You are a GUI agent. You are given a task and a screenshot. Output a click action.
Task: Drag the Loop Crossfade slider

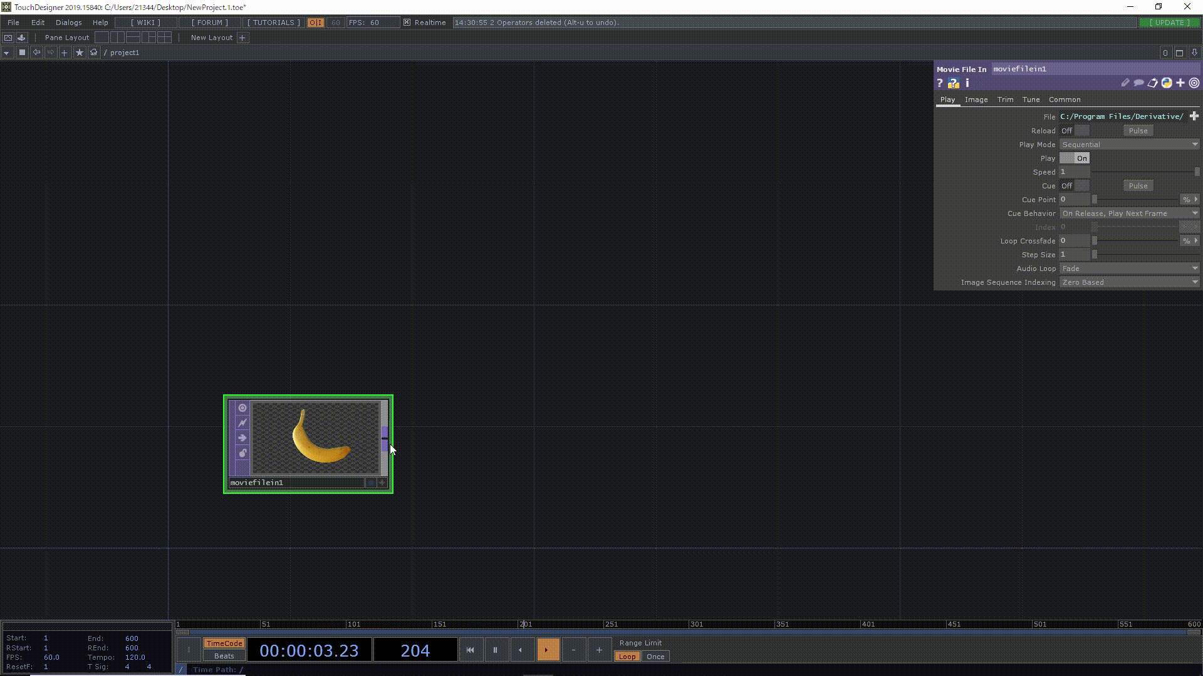click(x=1095, y=241)
